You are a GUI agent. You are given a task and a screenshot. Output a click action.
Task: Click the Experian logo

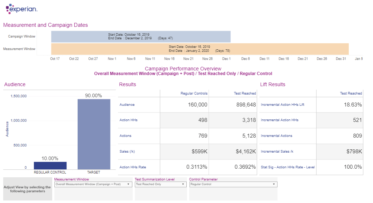tap(22, 9)
